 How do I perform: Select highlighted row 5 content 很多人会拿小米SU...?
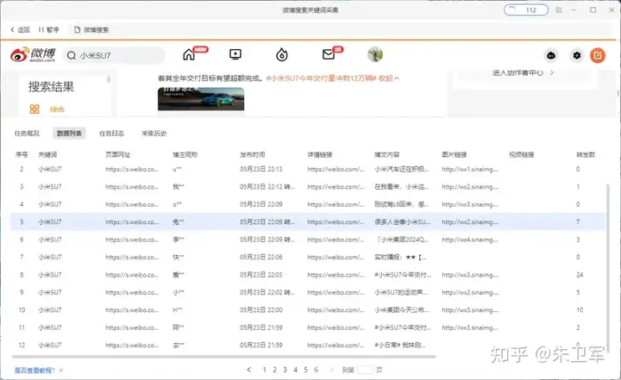pos(403,221)
